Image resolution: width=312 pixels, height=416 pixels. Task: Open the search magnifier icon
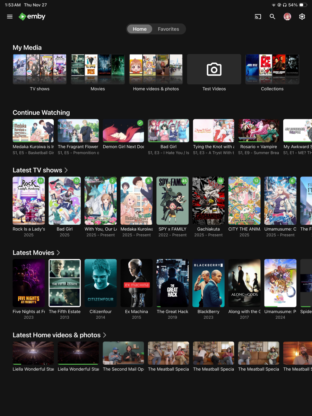[272, 17]
